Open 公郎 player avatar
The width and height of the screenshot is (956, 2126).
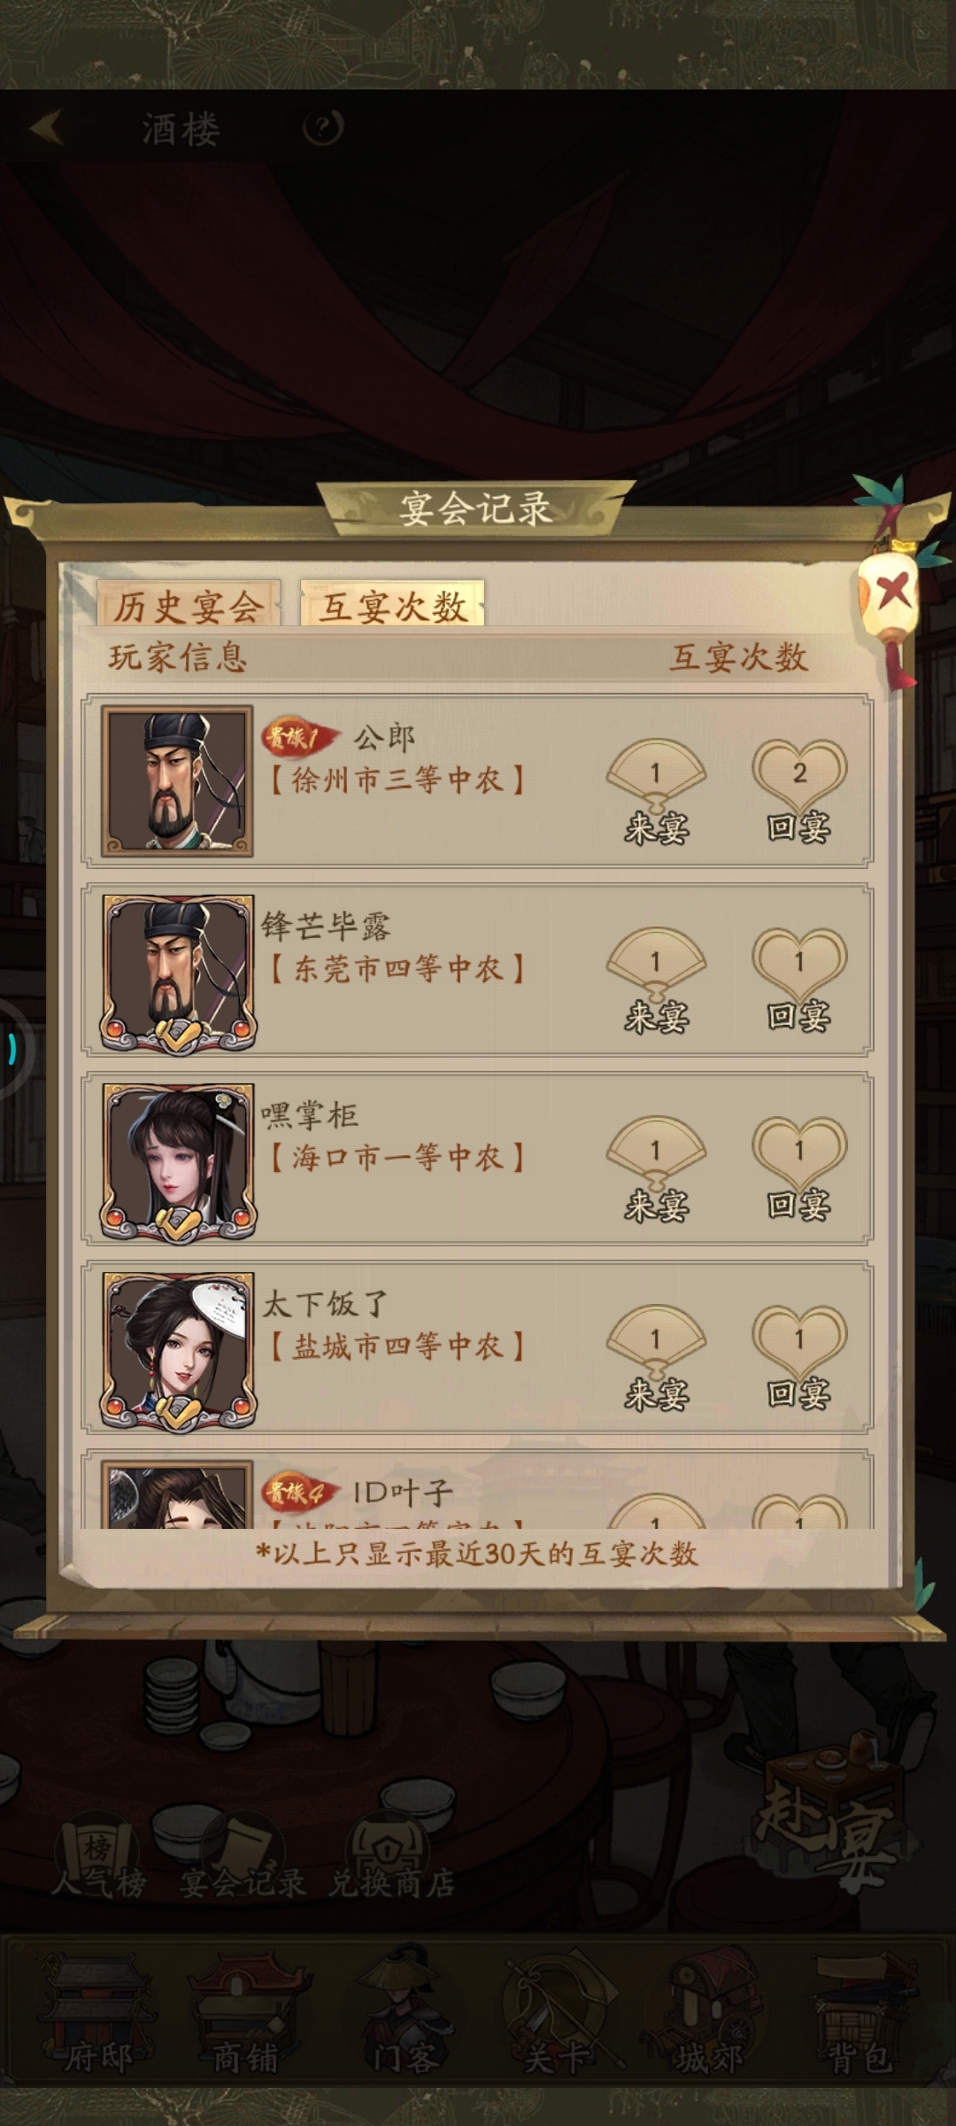click(x=177, y=780)
